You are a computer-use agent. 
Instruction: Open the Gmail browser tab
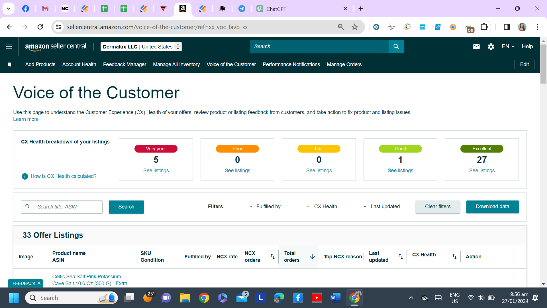(45, 9)
